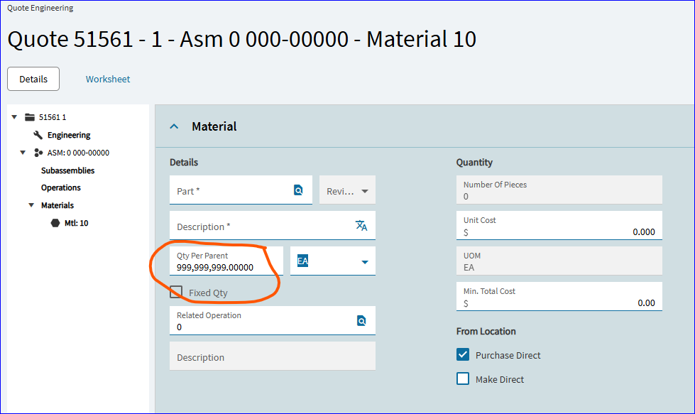Click the Engineering wrench icon
Viewport: 695px width, 414px height.
(38, 135)
